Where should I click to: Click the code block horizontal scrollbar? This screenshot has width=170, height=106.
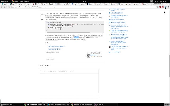68,33
